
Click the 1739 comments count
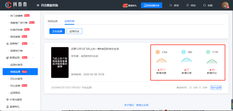[215, 52]
